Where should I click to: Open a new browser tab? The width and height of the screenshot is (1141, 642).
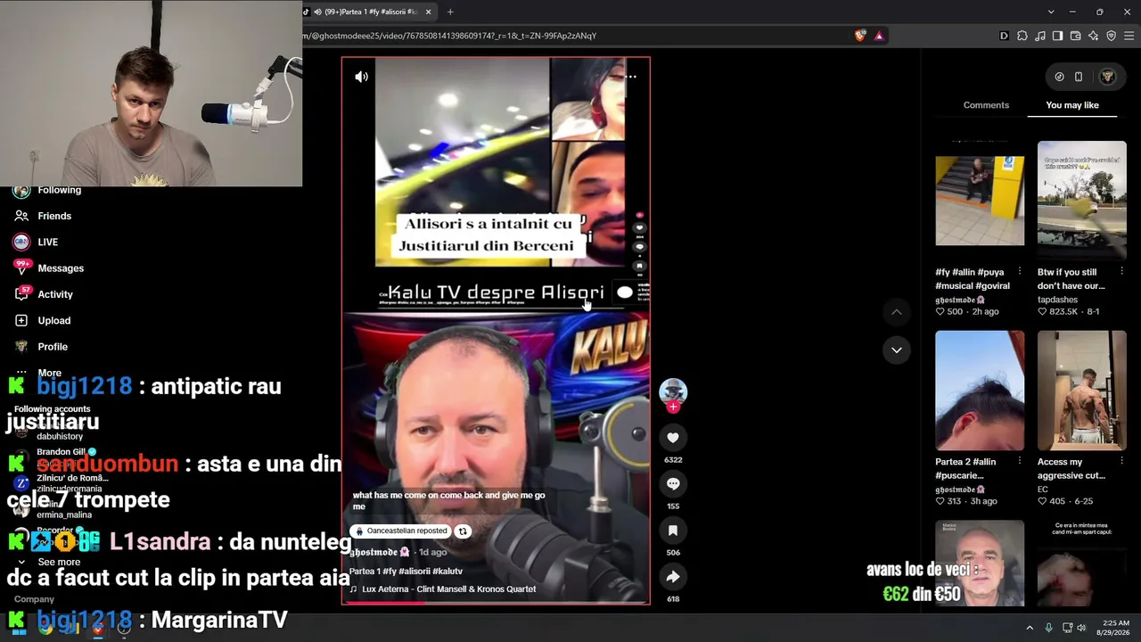tap(450, 12)
